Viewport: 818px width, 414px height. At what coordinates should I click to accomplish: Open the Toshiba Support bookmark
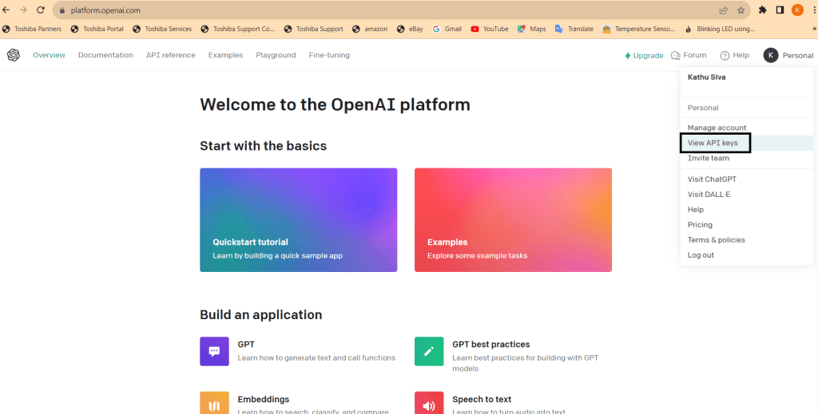(313, 30)
